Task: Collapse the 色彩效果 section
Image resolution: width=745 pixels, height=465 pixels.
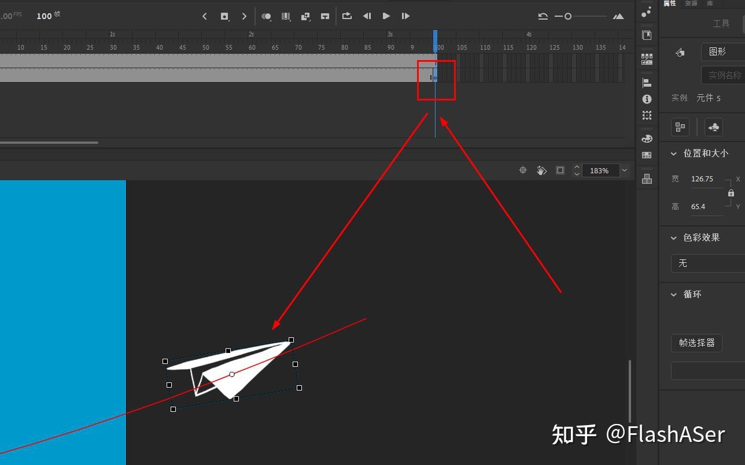Action: coord(673,238)
